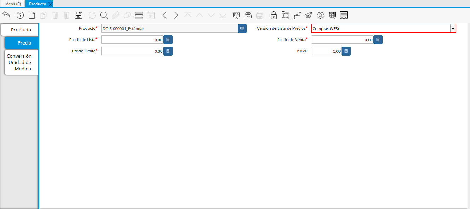
Task: Click the Versión de Lista de Precios label
Action: click(281, 28)
